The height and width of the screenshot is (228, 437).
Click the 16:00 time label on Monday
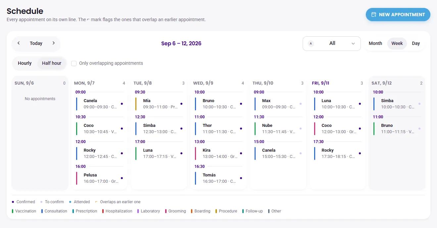click(80, 167)
